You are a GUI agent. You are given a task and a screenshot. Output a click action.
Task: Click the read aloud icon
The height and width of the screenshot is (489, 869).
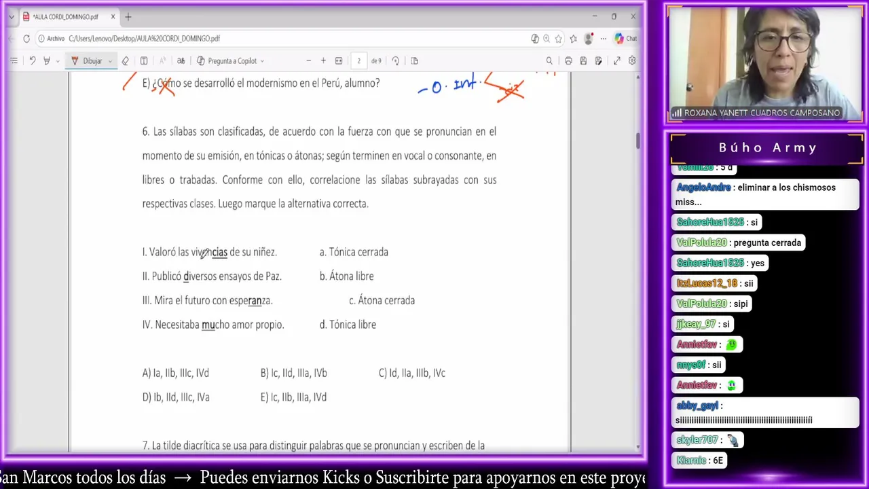[x=163, y=61]
